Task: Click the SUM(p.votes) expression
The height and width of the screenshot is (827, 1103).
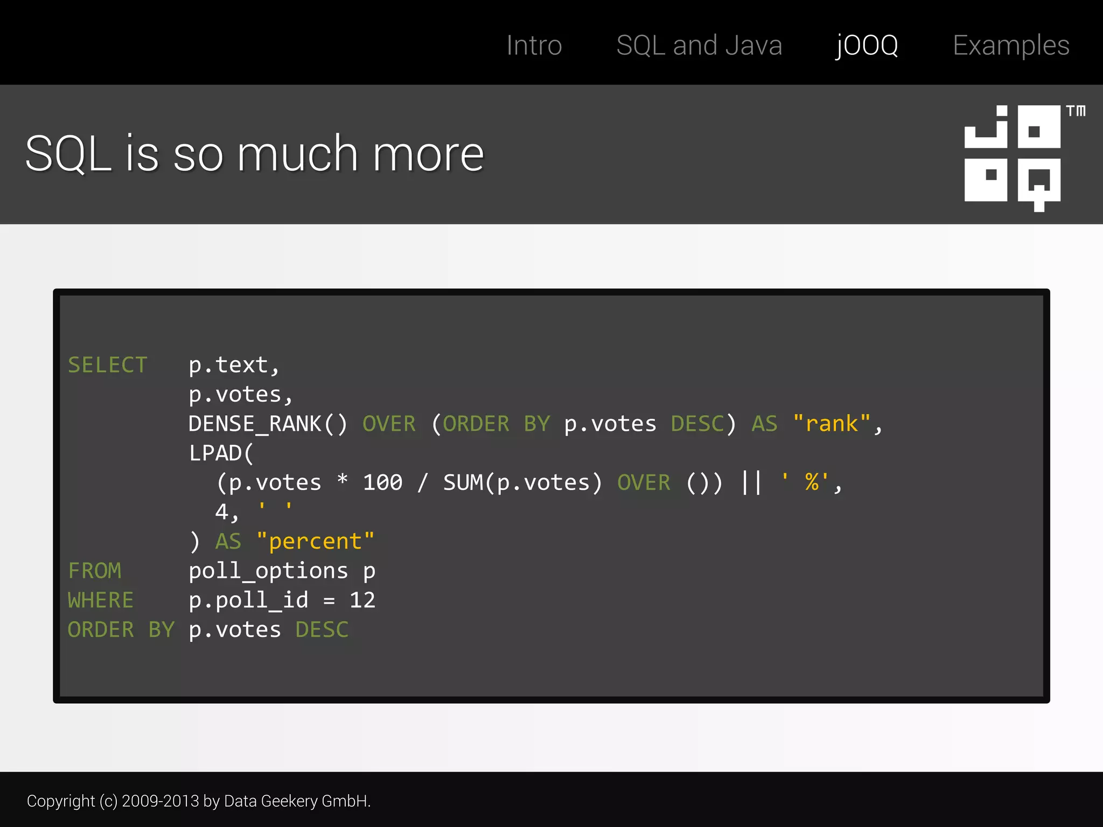Action: pos(522,482)
